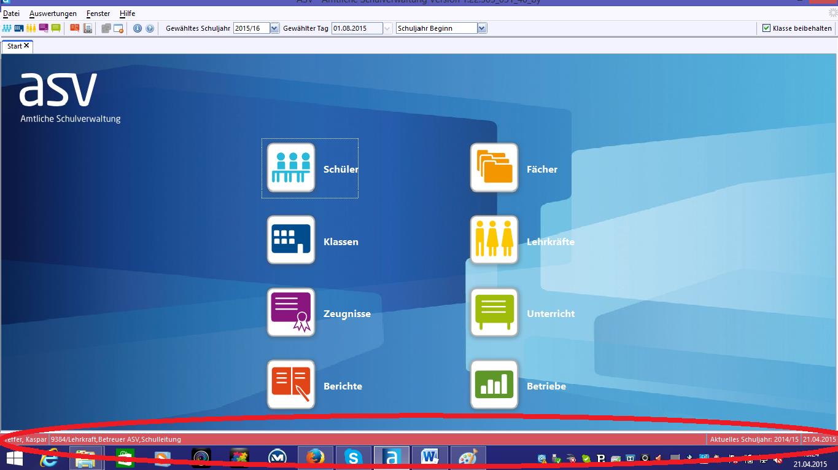Open the Betriebe chart icon
Image resolution: width=838 pixels, height=470 pixels.
(x=494, y=385)
